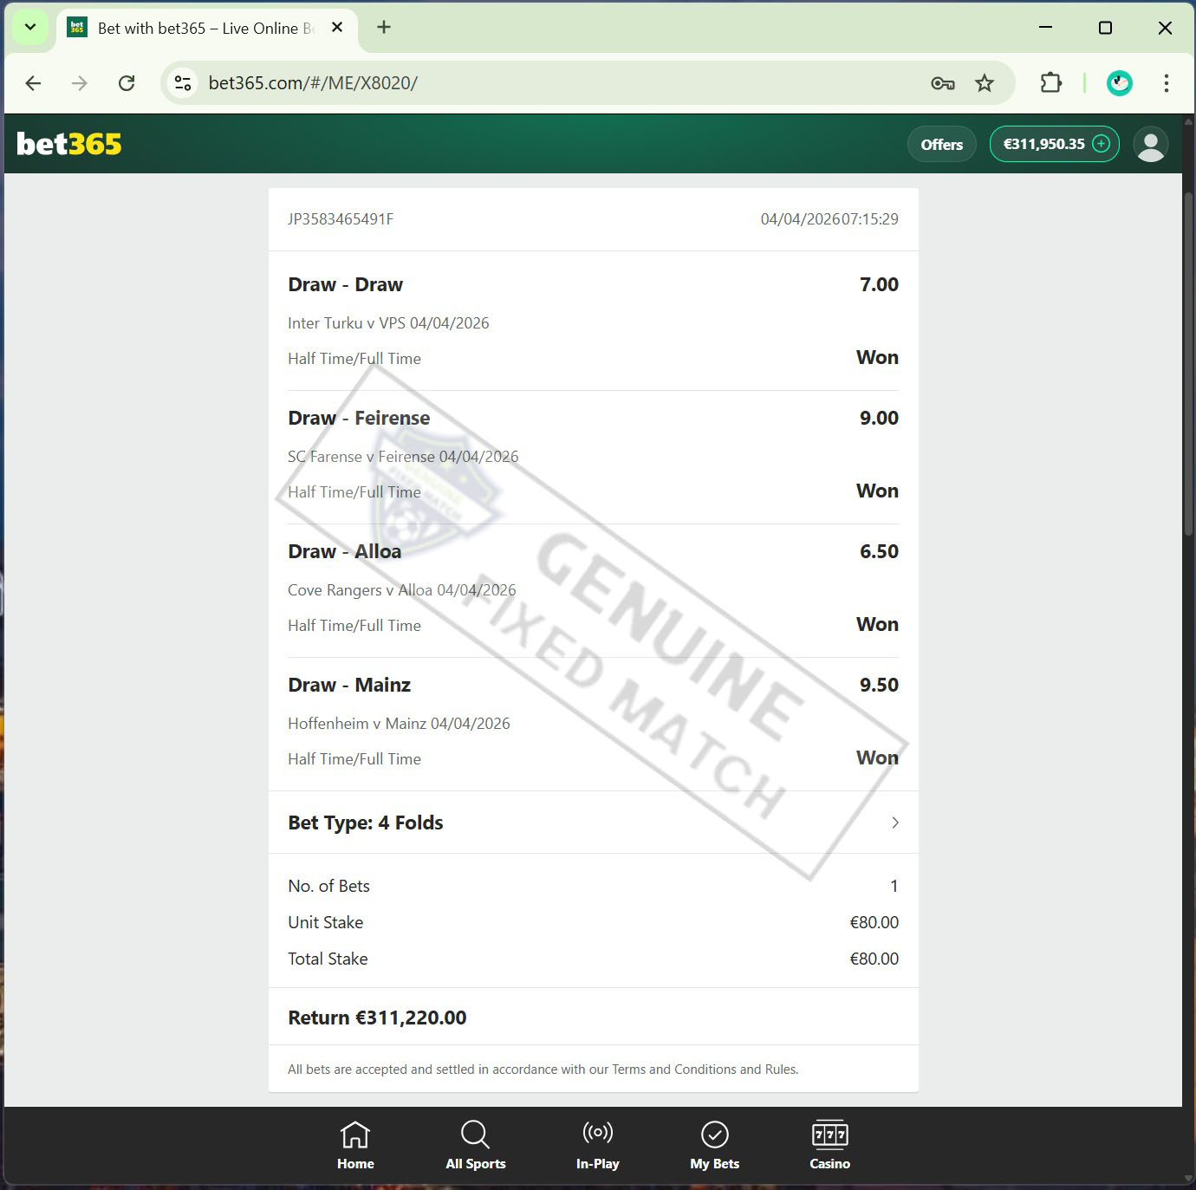Click the bet365 logo
Screen dimensions: 1196x1190
pos(68,144)
